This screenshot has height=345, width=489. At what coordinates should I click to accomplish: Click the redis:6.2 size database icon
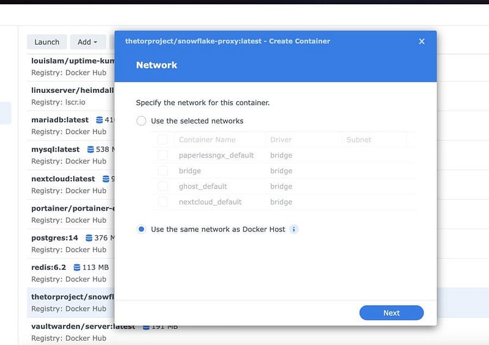point(77,267)
